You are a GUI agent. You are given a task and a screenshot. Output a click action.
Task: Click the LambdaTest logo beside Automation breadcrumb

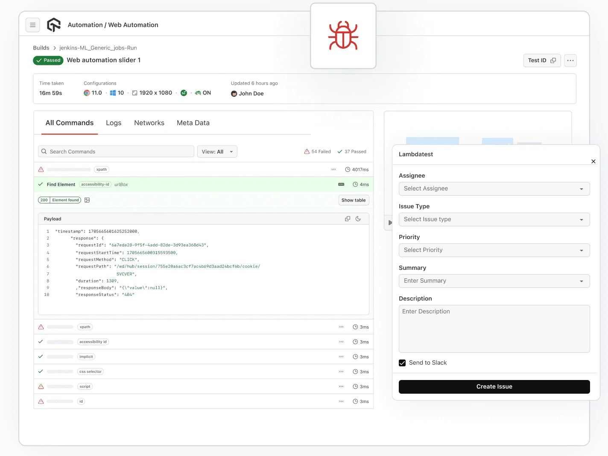click(54, 25)
